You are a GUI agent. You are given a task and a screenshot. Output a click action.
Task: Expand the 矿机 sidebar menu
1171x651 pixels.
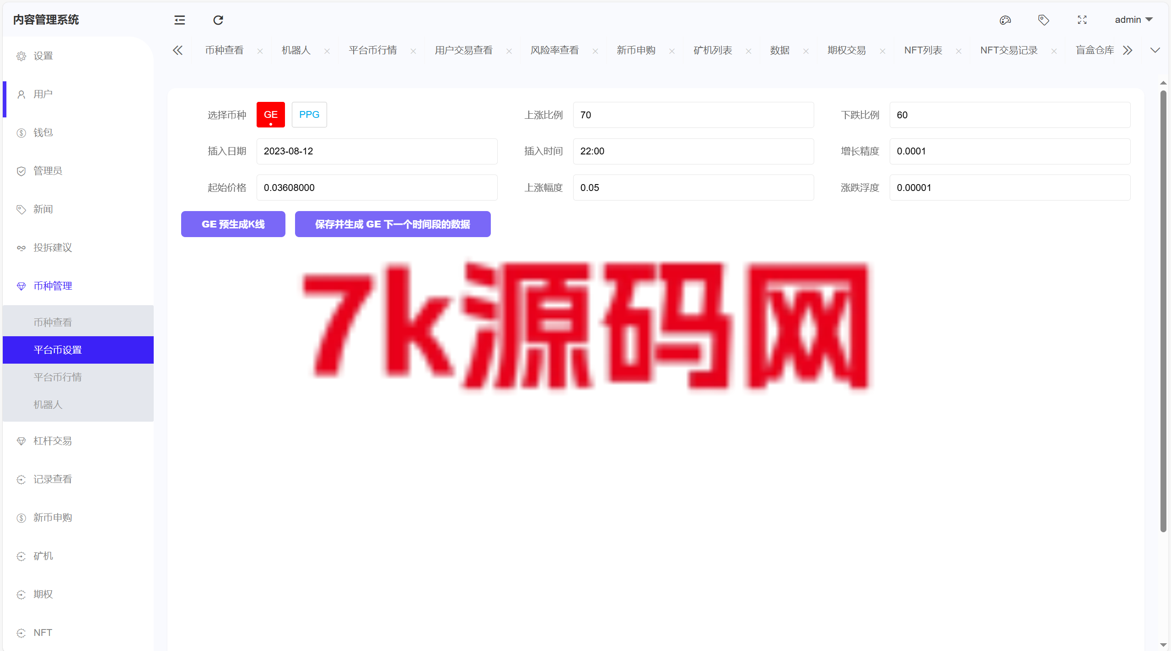(x=78, y=556)
